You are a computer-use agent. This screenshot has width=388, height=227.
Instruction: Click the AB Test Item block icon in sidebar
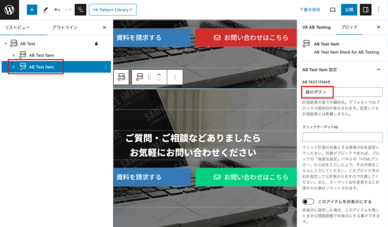(306, 44)
